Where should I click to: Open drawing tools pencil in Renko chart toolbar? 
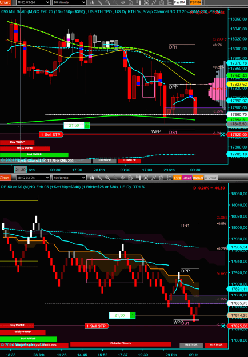(100, 178)
